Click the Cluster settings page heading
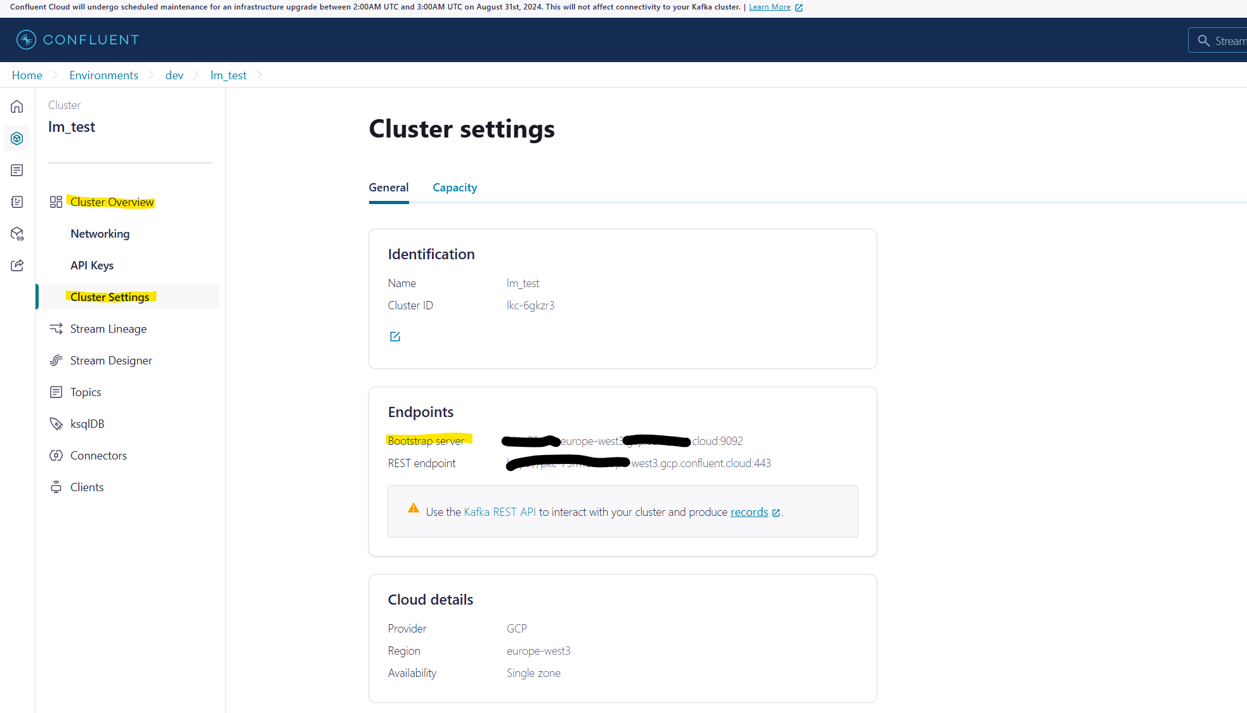The height and width of the screenshot is (713, 1247). pyautogui.click(x=462, y=129)
